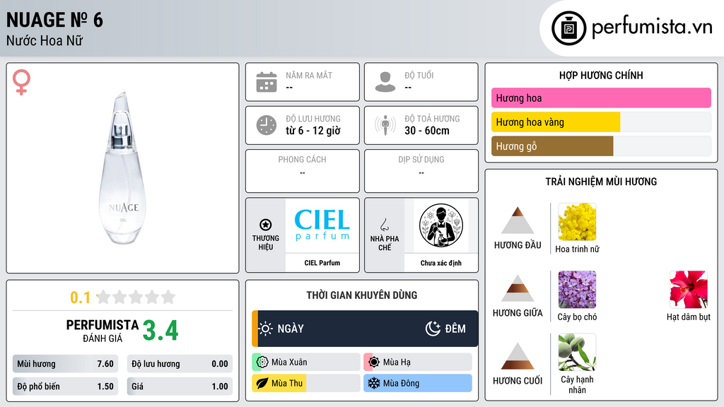The width and height of the screenshot is (724, 407).
Task: Click the Mùi hương 7.60 score bar
Action: [65, 364]
